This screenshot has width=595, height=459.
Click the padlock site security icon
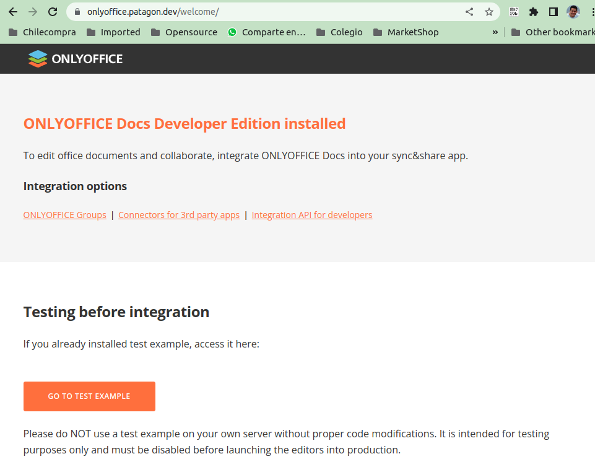77,12
